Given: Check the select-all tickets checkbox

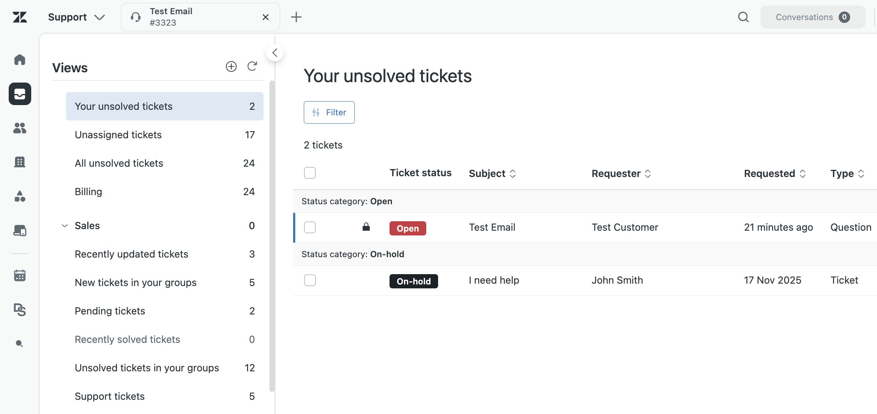Looking at the screenshot, I should [310, 173].
